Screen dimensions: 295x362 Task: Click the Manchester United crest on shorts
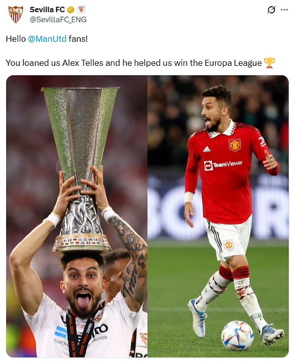[x=228, y=245]
